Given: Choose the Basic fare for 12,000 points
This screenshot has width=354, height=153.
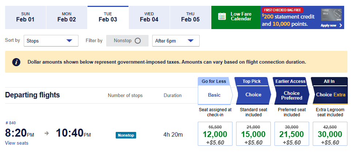Looking at the screenshot, I should pyautogui.click(x=214, y=134).
